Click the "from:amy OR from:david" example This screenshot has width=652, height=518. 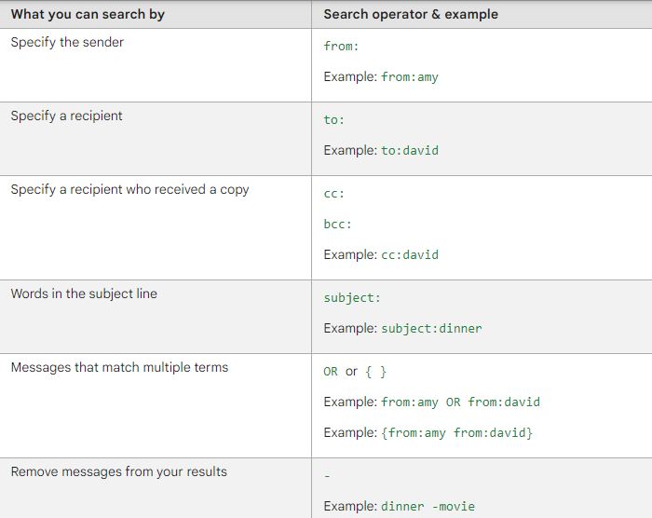tap(460, 402)
